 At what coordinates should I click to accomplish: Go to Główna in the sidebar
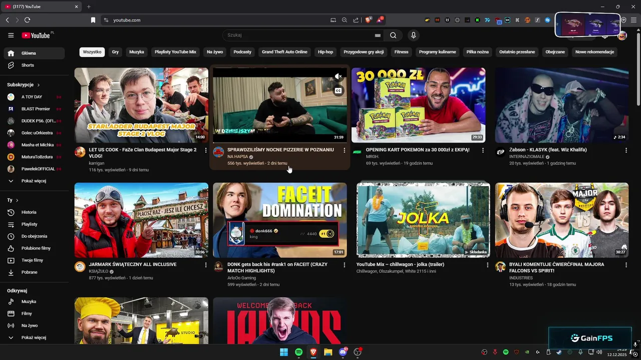point(34,53)
